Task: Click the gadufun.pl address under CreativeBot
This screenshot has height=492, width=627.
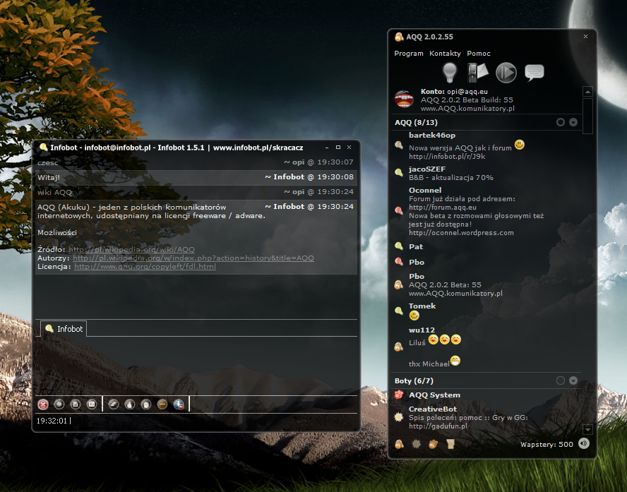Action: tap(438, 426)
